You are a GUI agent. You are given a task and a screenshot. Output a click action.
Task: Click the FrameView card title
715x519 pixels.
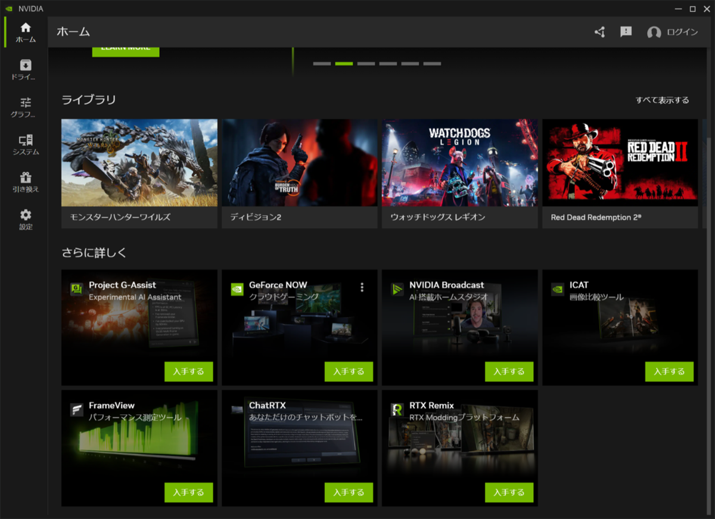[x=112, y=406]
